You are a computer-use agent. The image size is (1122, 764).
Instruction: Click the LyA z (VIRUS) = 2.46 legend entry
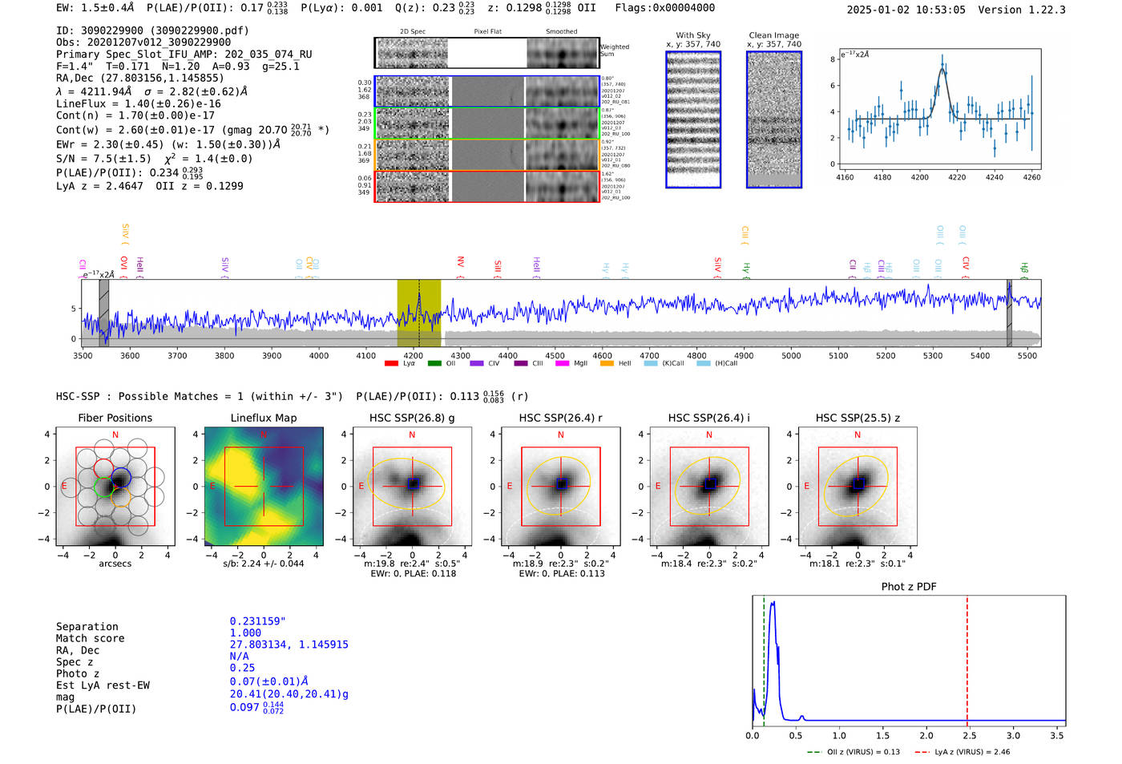[x=962, y=752]
